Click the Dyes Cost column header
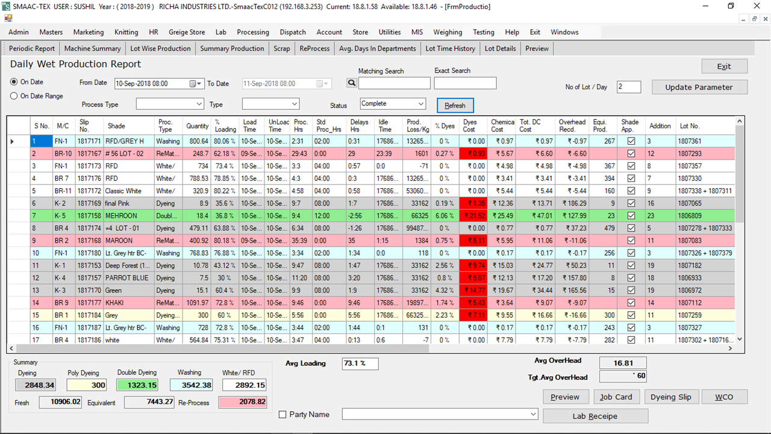 click(472, 125)
